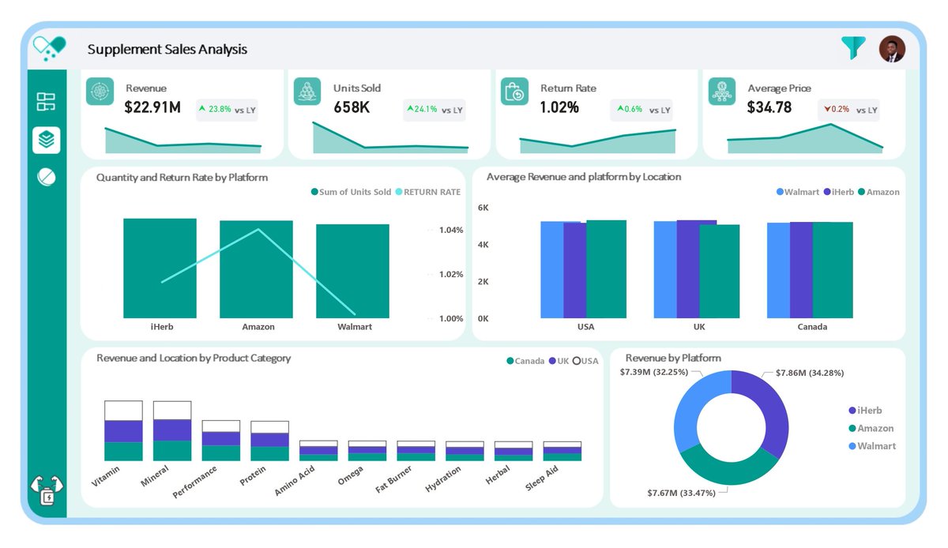The height and width of the screenshot is (548, 948).
Task: Click the 658K units sold value
Action: pyautogui.click(x=352, y=107)
